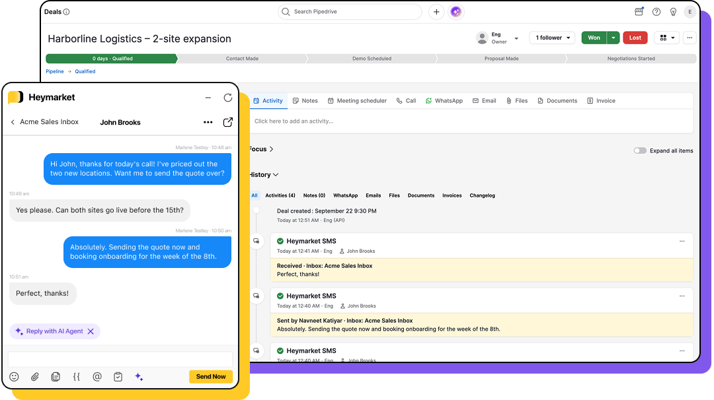
Task: Attach a file with paperclip icon
Action: point(35,377)
